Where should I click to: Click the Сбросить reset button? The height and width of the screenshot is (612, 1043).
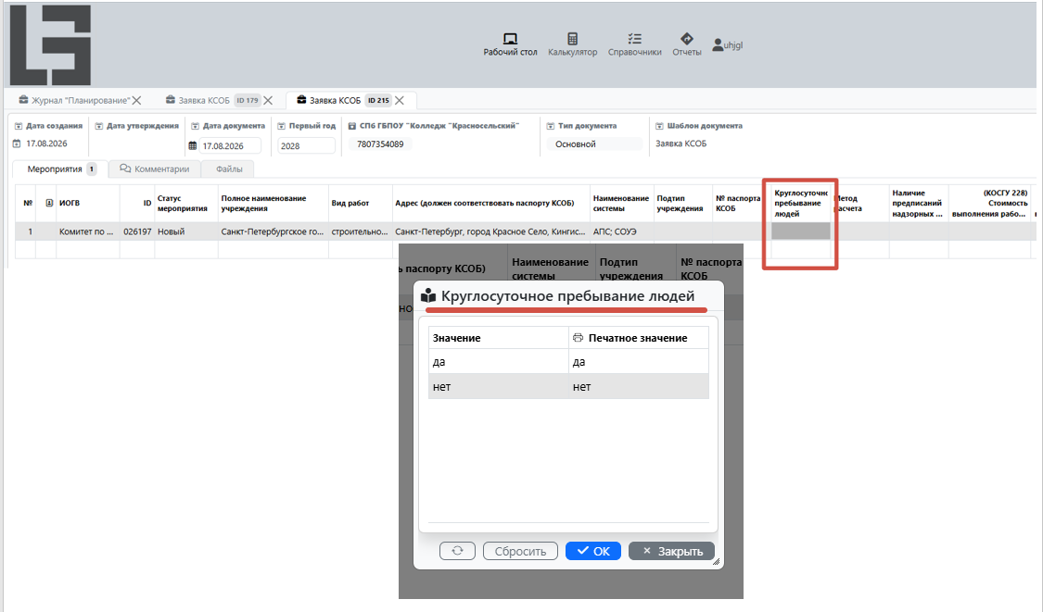click(x=520, y=551)
